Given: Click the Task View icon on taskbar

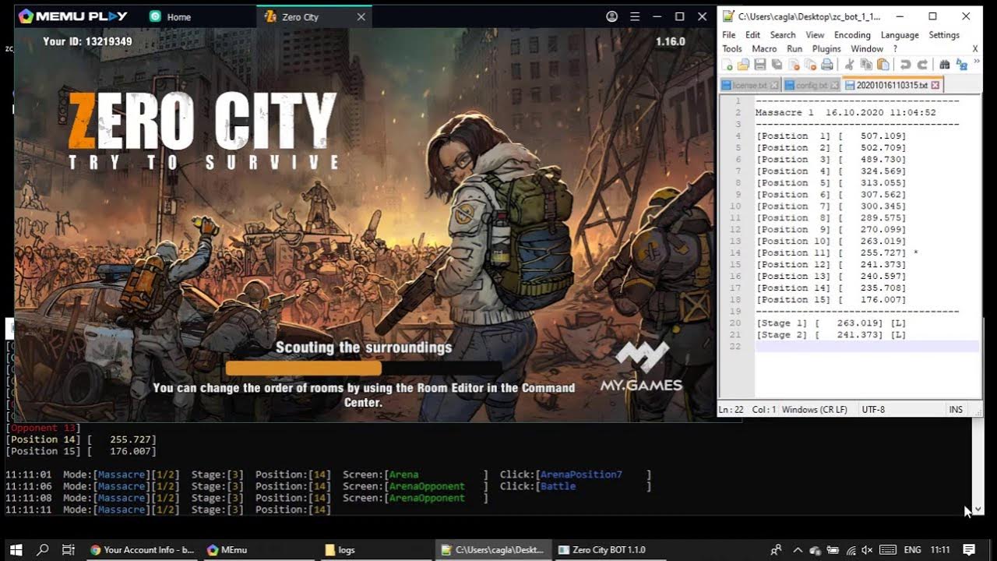Looking at the screenshot, I should click(68, 549).
